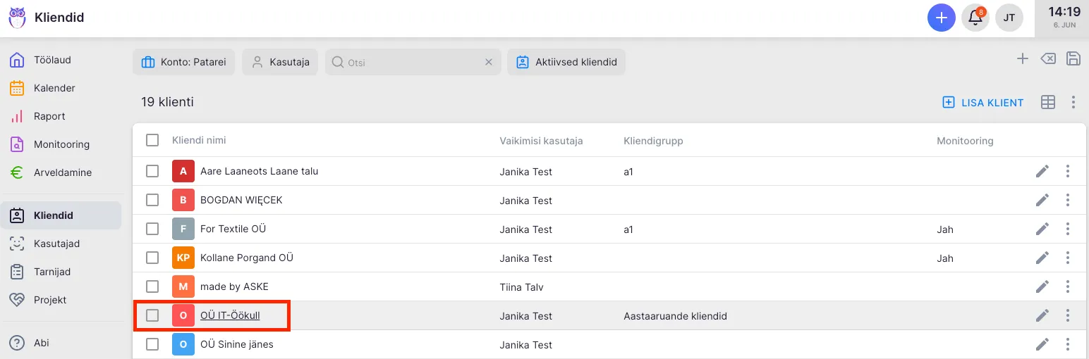
Task: Open the table columns layout icon
Action: pos(1048,102)
